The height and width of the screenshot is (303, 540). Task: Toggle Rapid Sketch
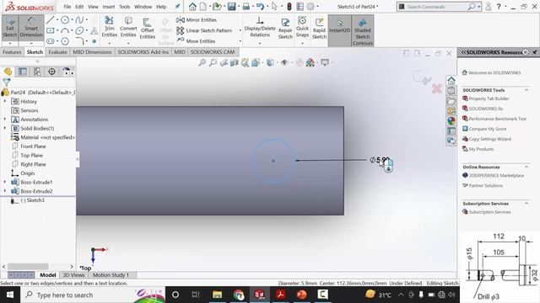pos(319,28)
